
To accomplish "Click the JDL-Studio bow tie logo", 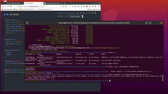I will coord(6,15).
